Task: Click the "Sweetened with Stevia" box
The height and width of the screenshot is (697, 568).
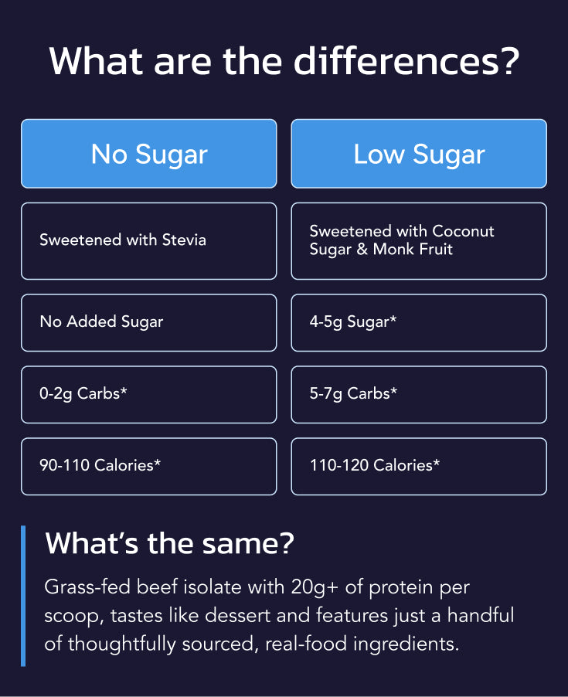Action: tap(148, 240)
